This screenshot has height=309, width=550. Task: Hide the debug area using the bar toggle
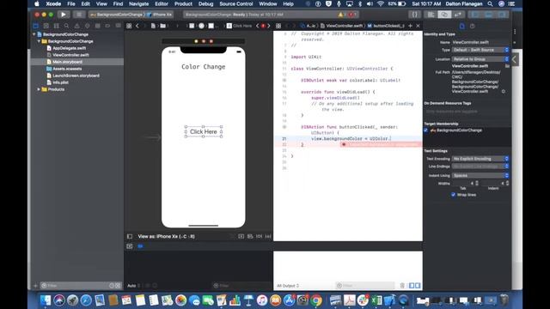point(130,246)
